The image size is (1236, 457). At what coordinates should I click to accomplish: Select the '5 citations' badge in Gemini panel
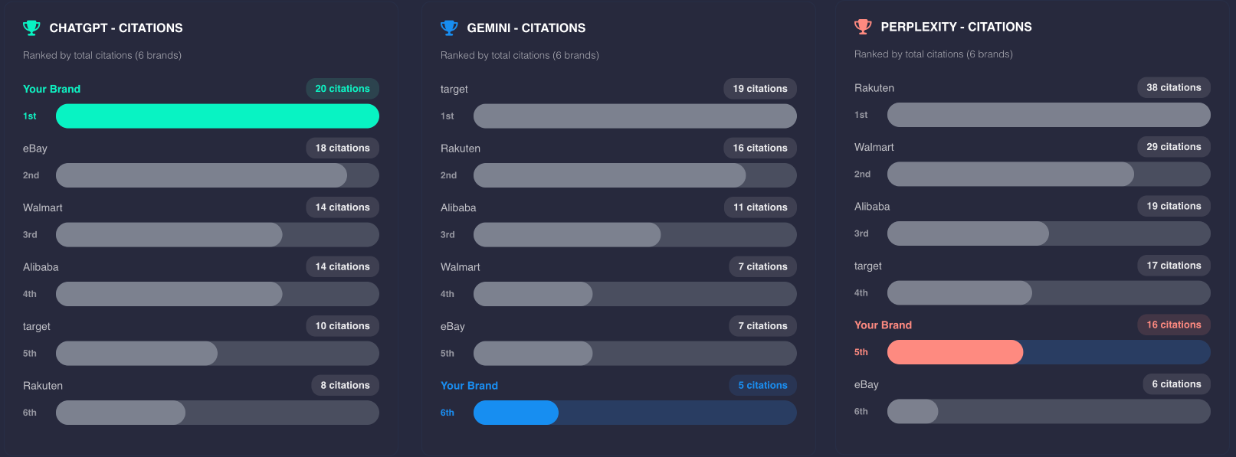tap(762, 385)
